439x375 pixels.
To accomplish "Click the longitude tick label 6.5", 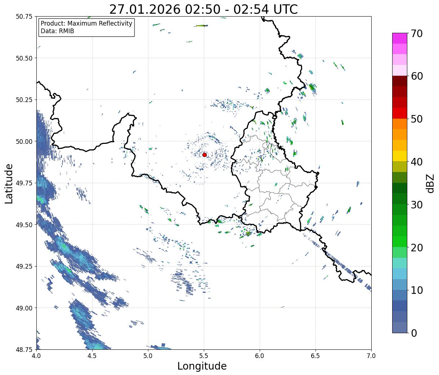I will [x=315, y=356].
